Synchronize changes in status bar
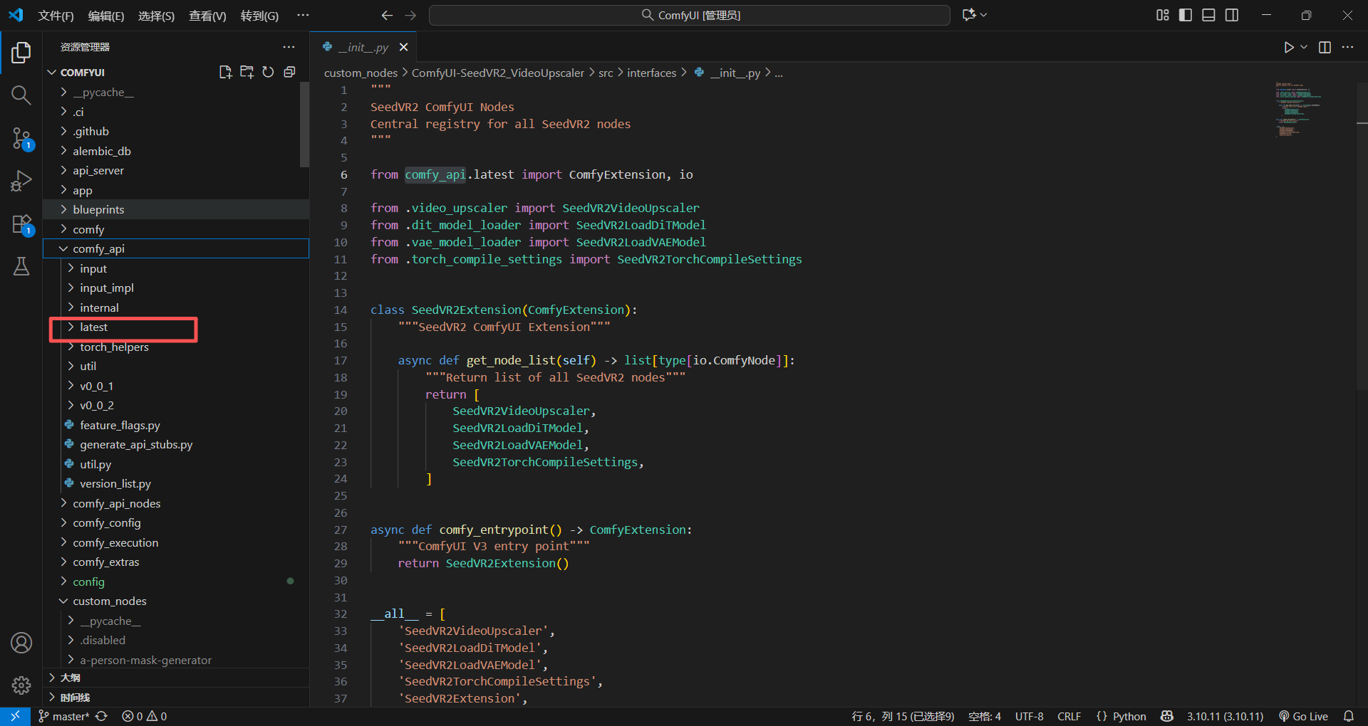The width and height of the screenshot is (1368, 726). coord(102,716)
